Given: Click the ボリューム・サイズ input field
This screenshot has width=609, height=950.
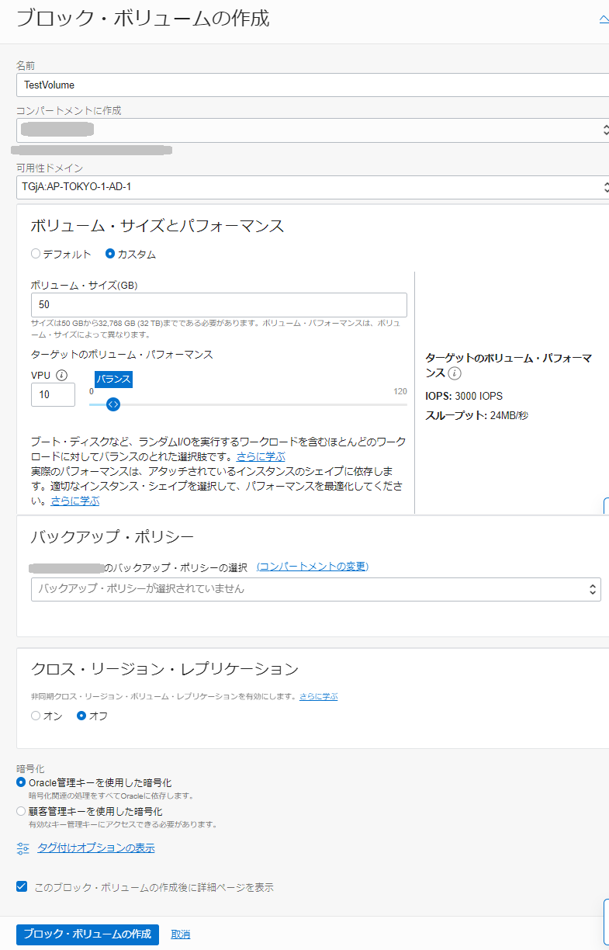Looking at the screenshot, I should pos(219,305).
